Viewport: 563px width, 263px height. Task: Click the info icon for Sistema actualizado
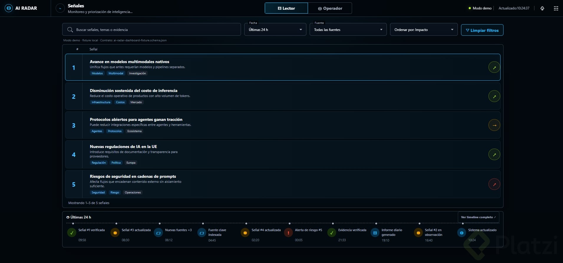click(x=461, y=233)
